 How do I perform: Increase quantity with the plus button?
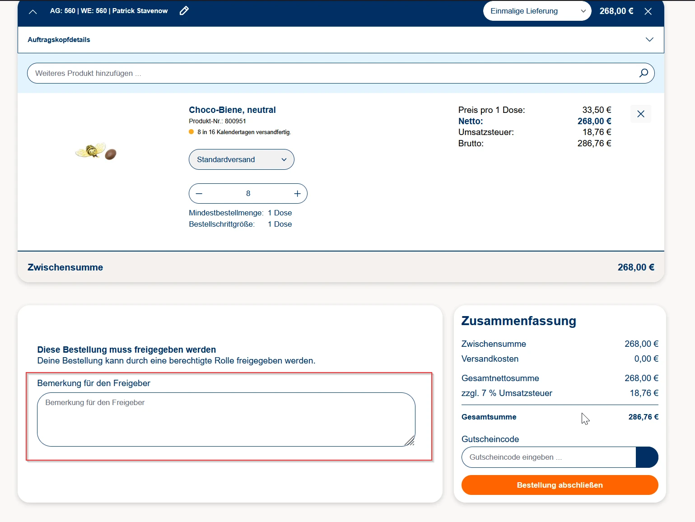297,194
